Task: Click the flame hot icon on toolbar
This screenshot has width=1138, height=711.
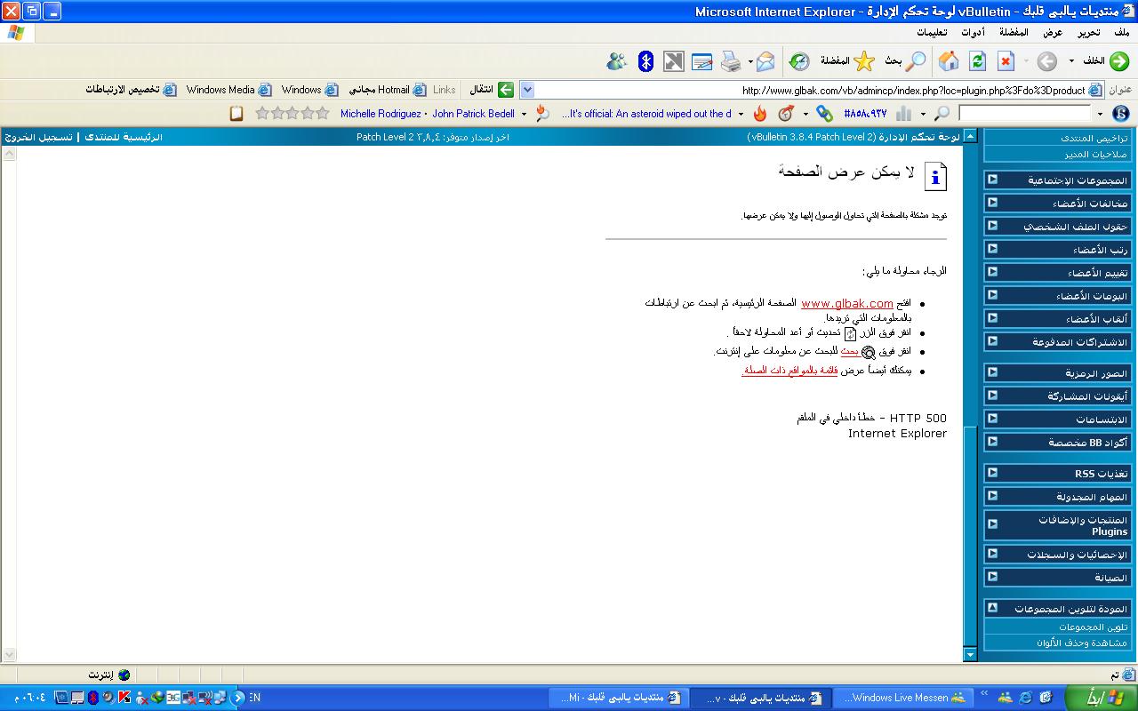Action: 759,114
